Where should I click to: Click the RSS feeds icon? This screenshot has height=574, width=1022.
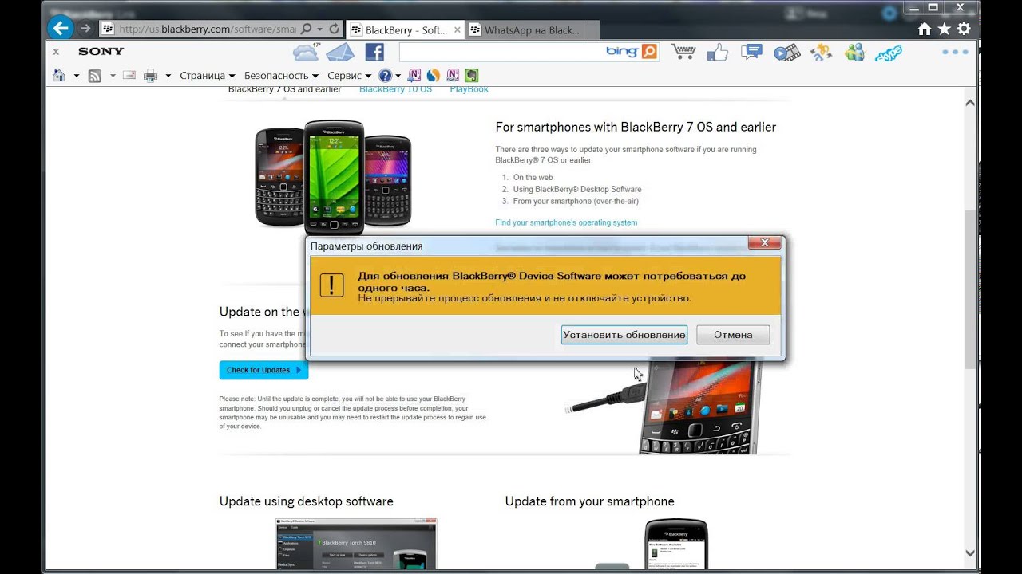click(94, 76)
